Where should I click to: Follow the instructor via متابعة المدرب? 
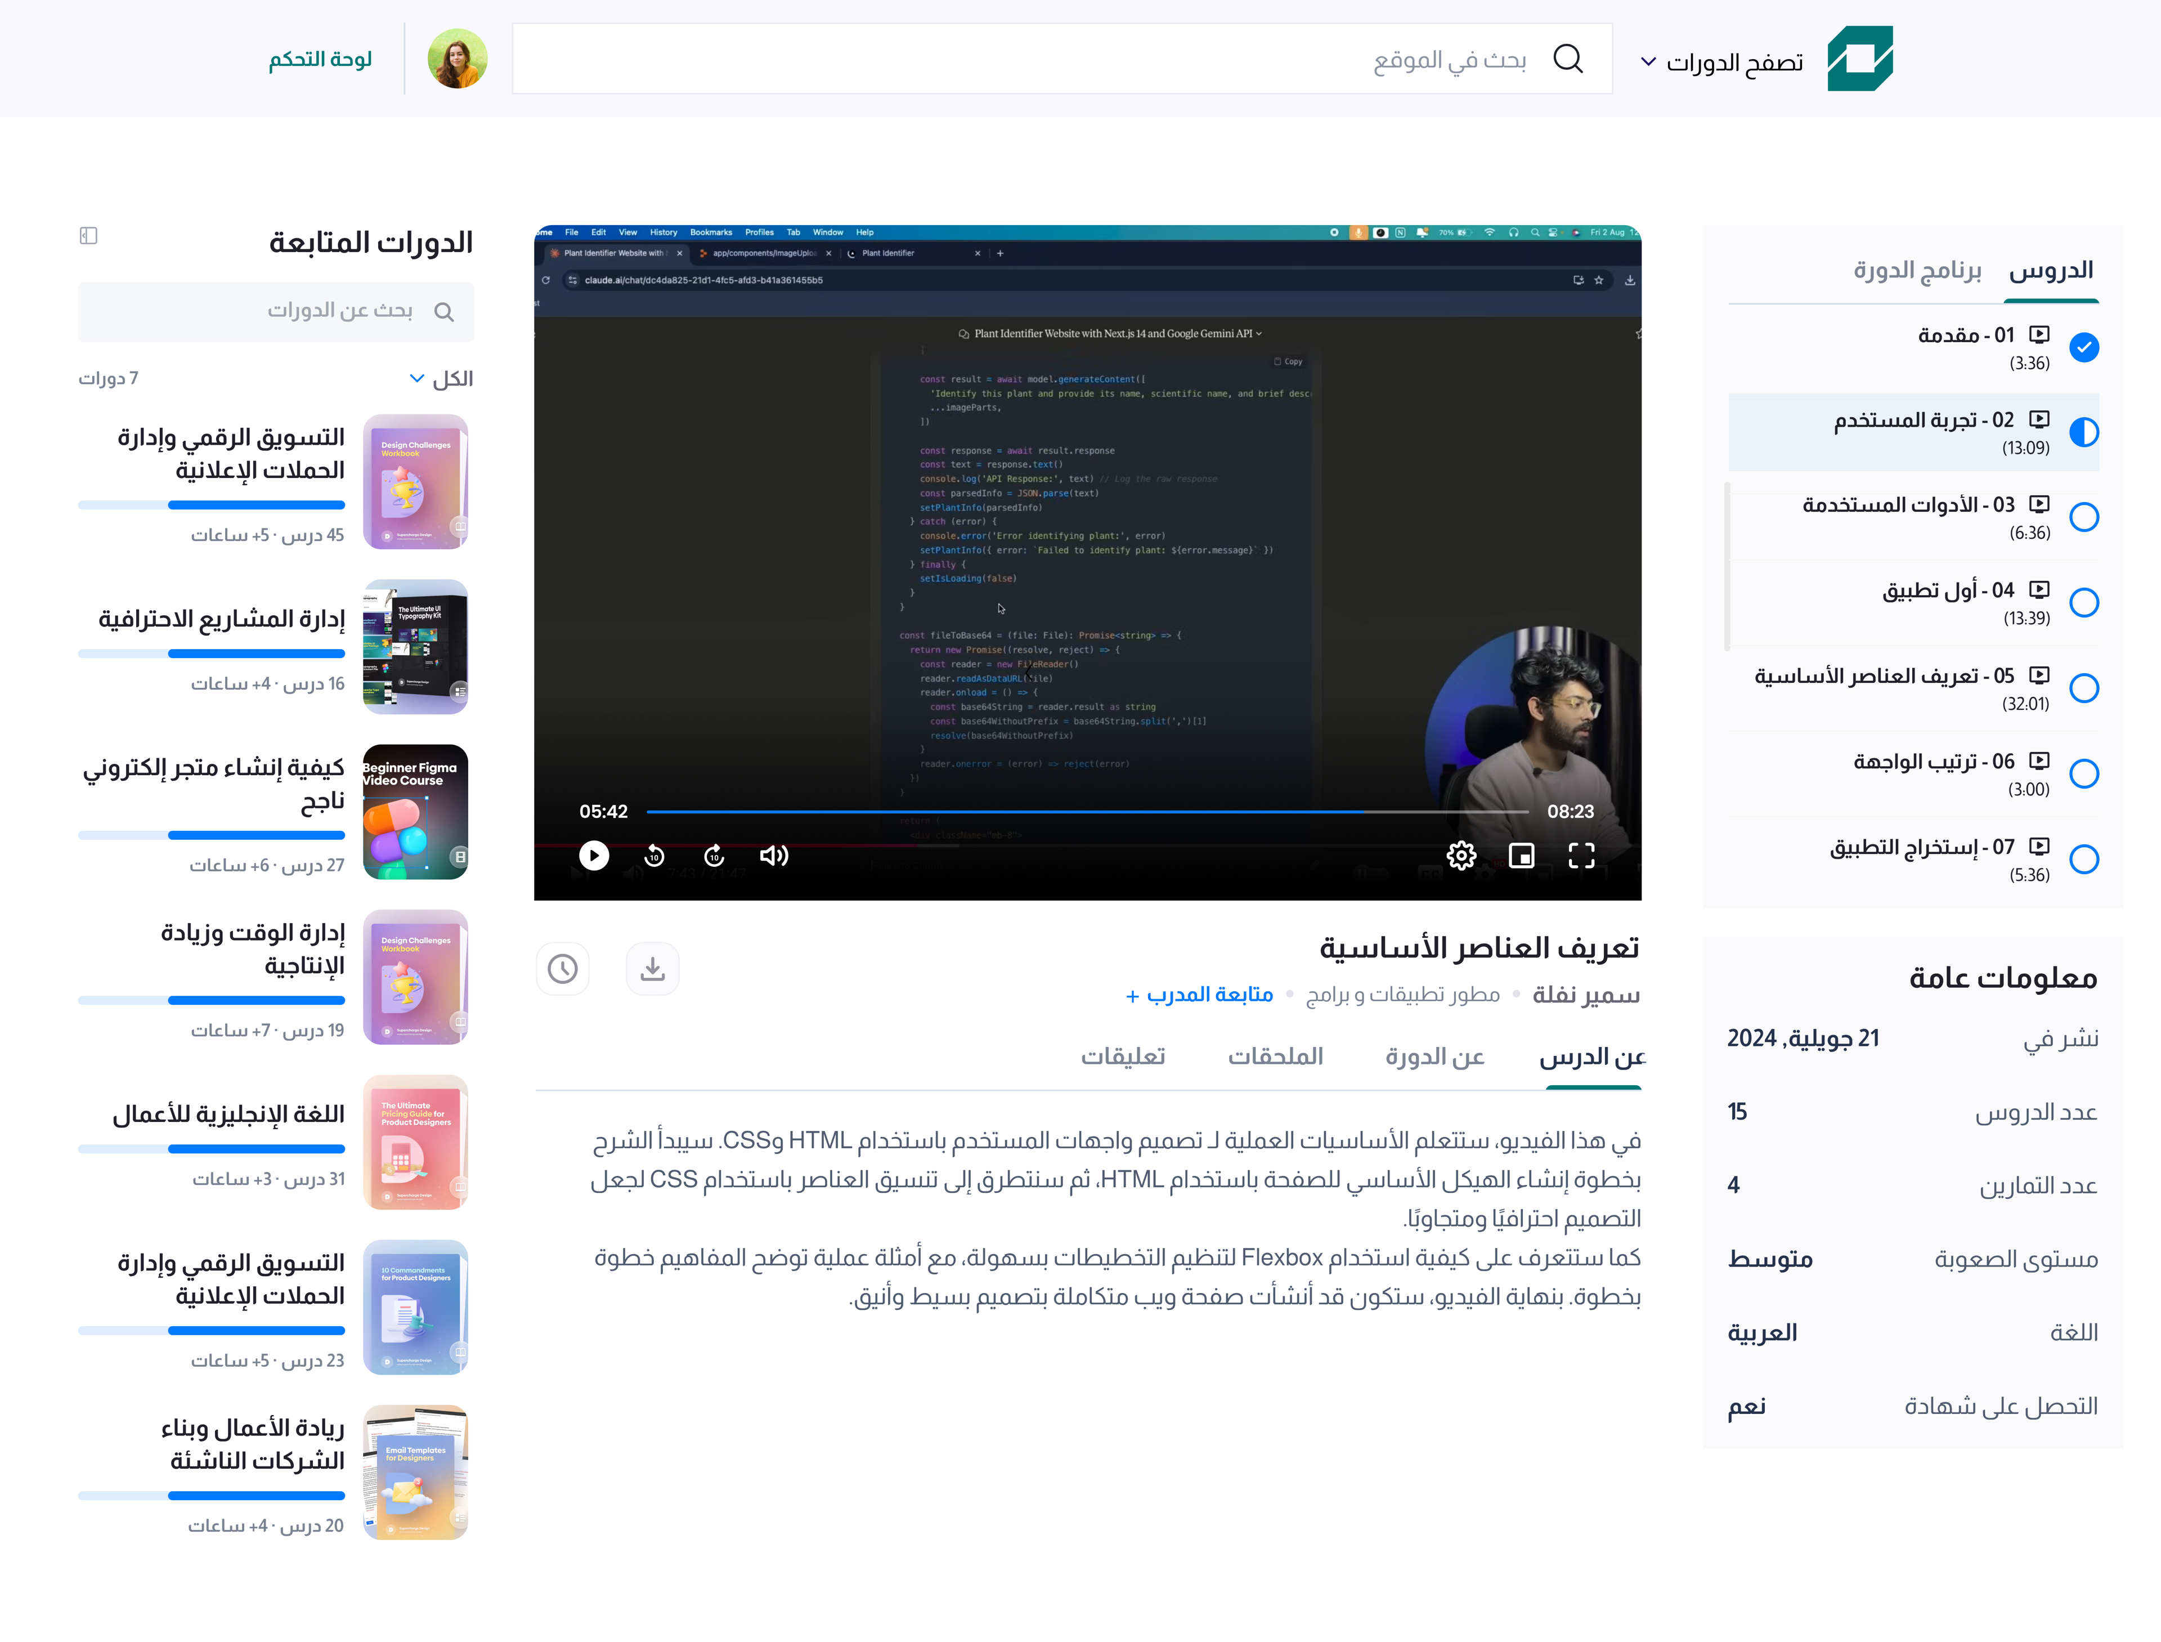click(1200, 995)
